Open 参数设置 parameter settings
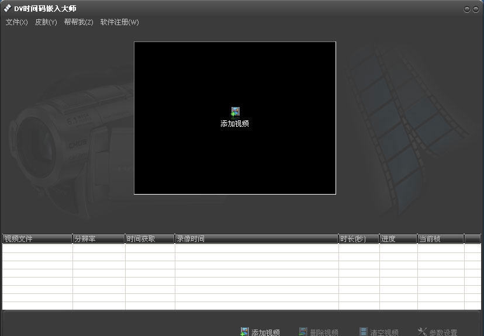The height and width of the screenshot is (336, 484). (437, 332)
